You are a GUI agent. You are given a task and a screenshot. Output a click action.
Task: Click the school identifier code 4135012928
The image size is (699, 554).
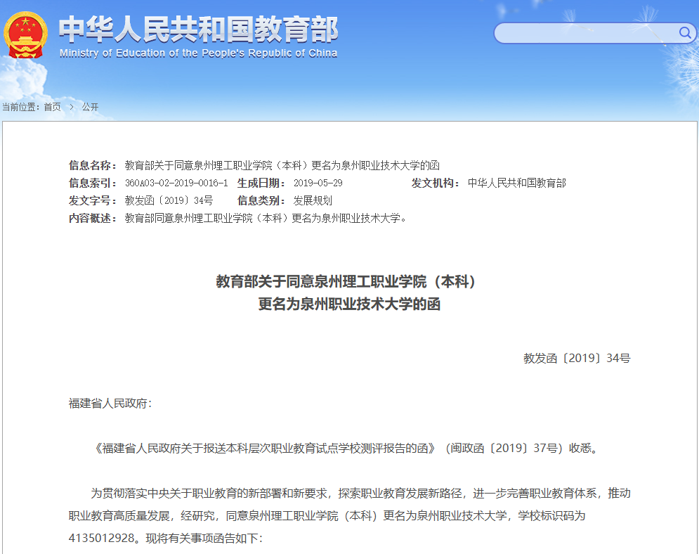click(103, 538)
